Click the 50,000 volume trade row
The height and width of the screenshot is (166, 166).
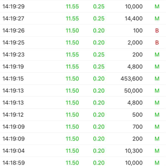tap(83, 91)
